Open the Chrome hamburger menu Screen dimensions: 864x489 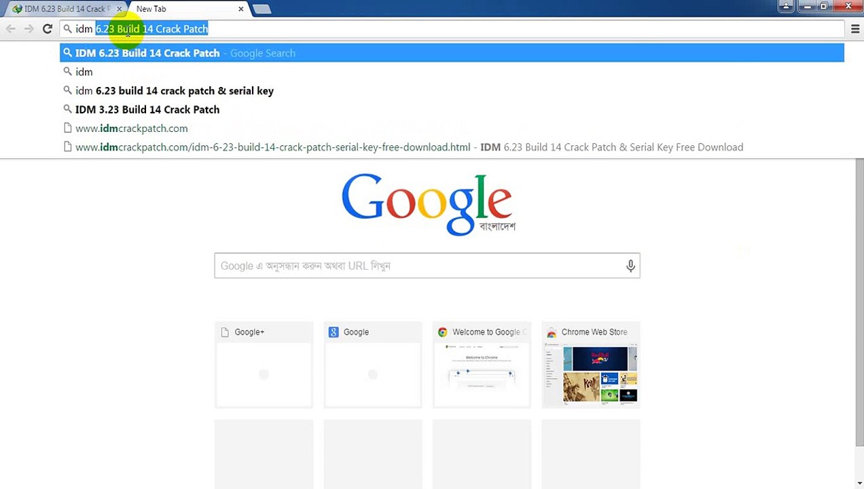tap(855, 29)
